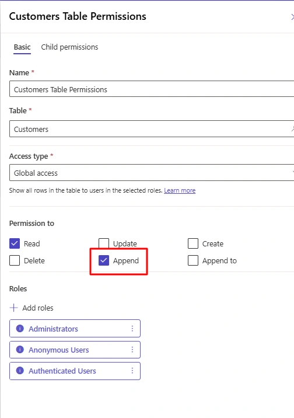Open the three-dot menu for Anonymous Users

(132, 350)
